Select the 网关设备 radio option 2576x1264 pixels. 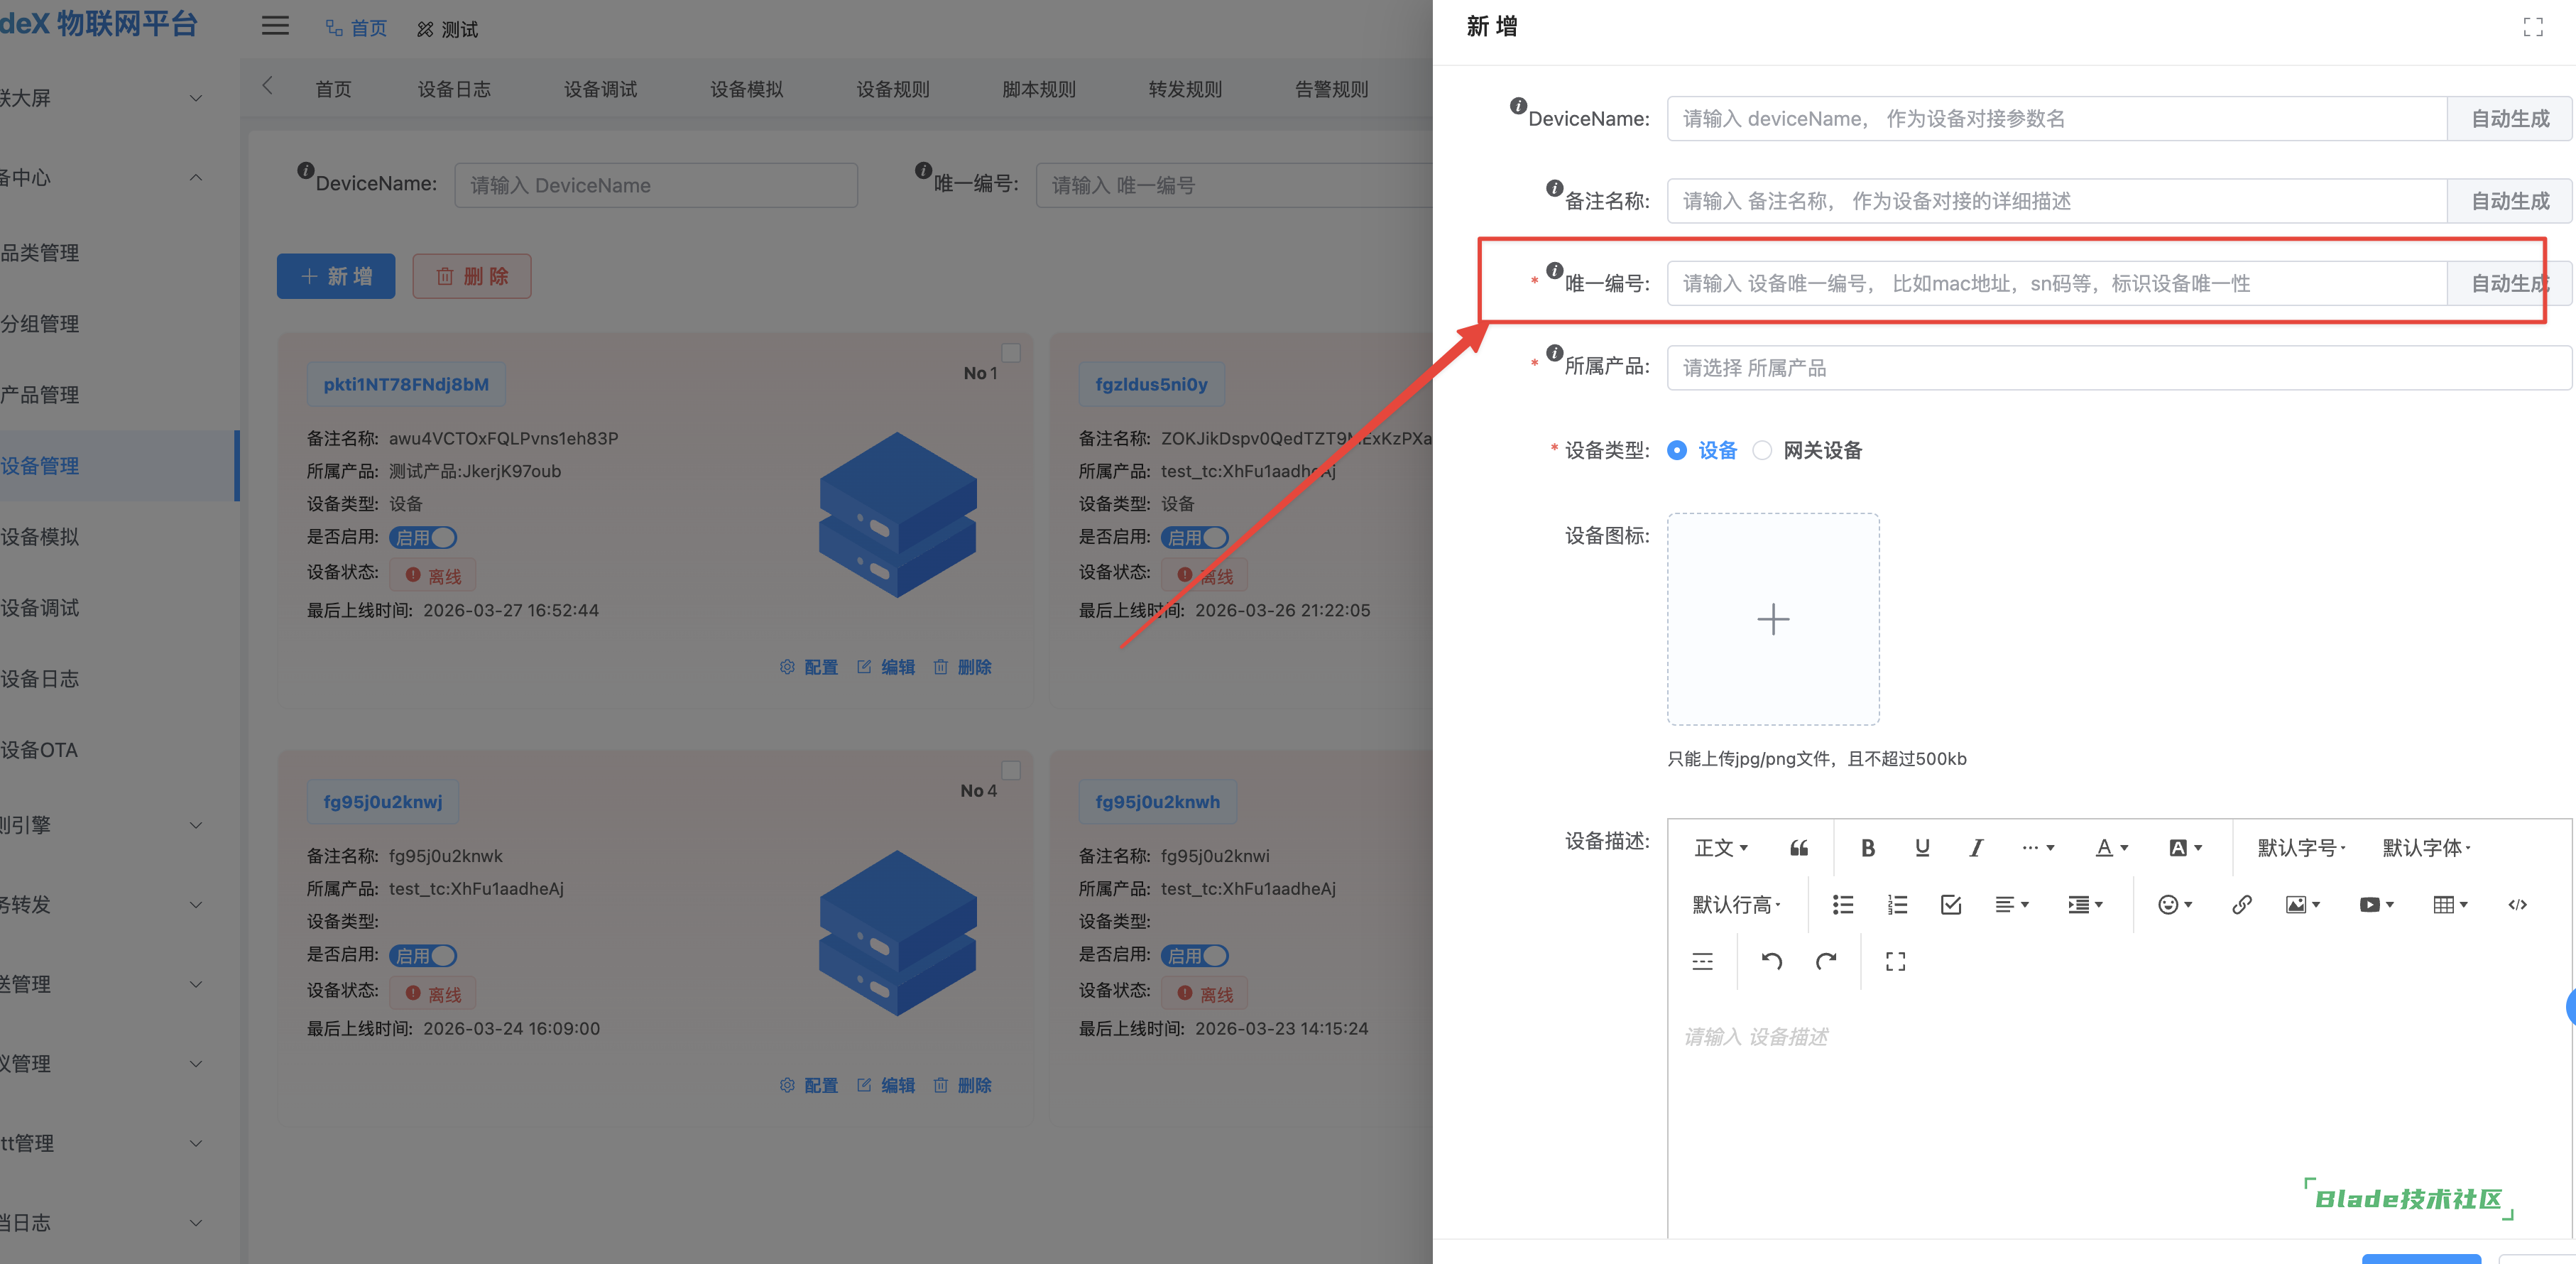tap(1762, 451)
